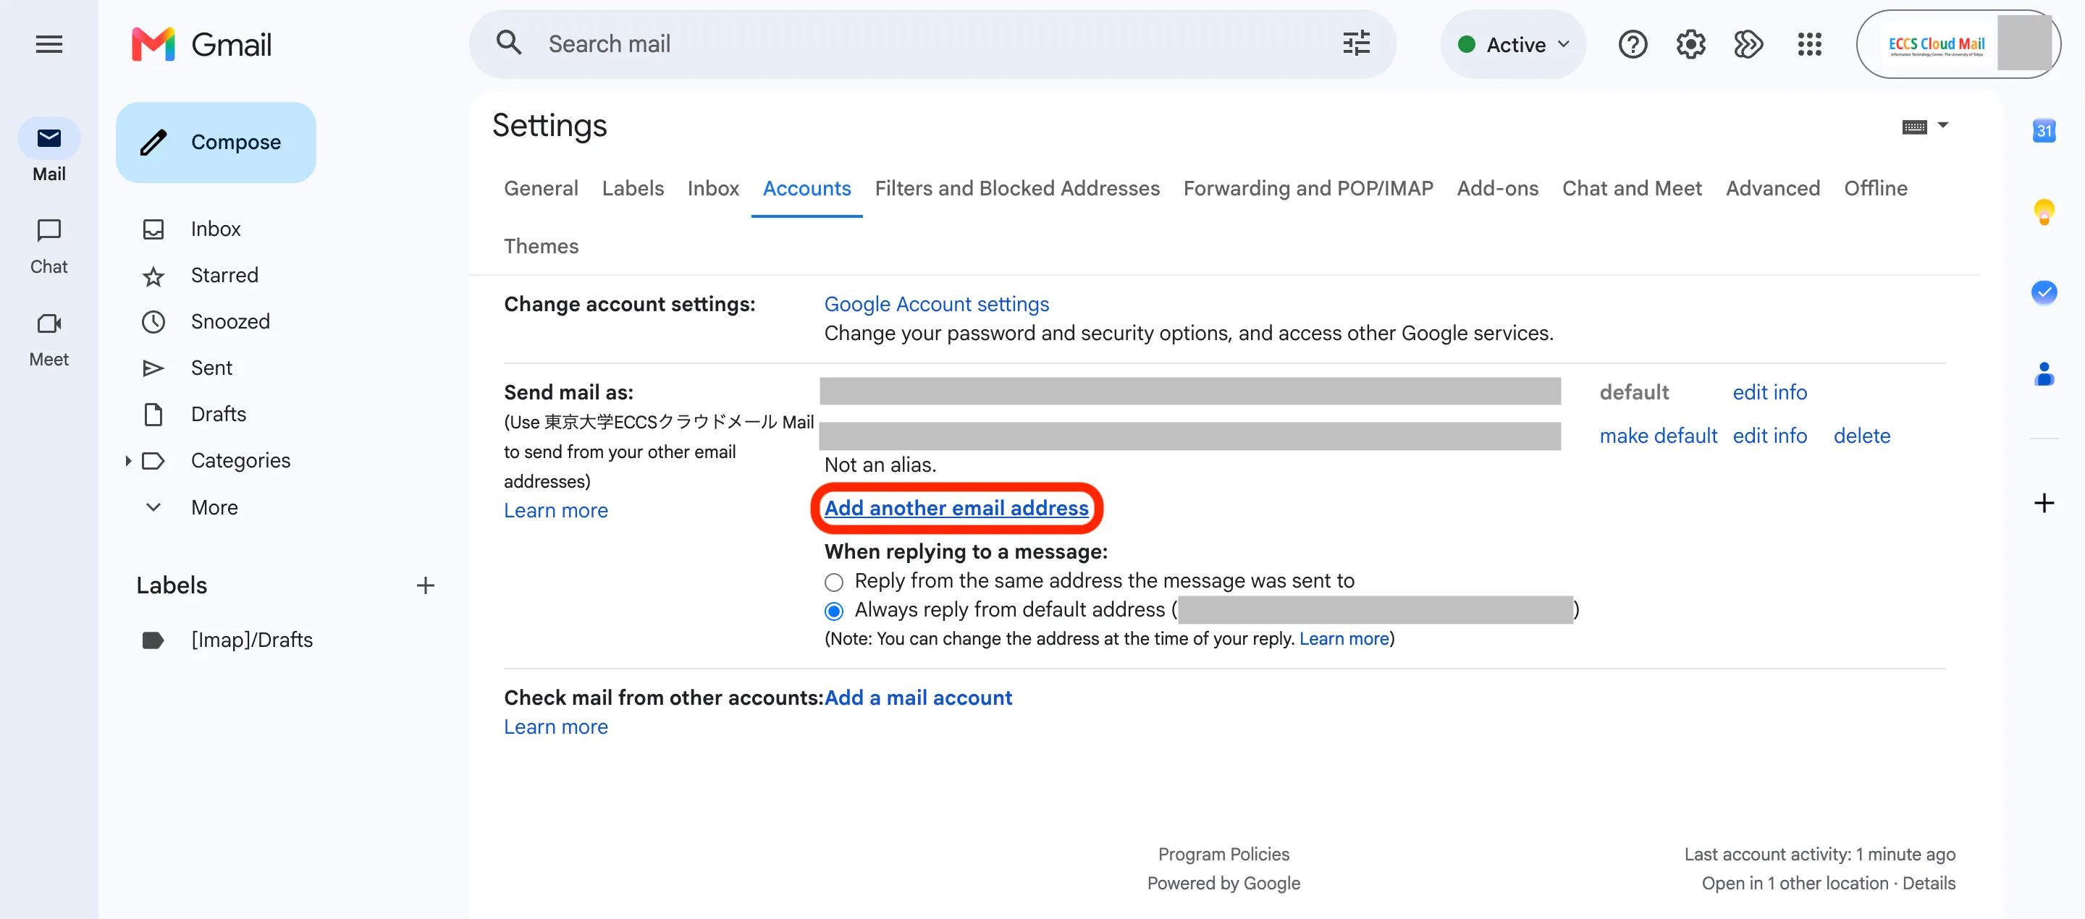Image resolution: width=2085 pixels, height=919 pixels.
Task: Click the search options filter icon
Action: 1356,43
